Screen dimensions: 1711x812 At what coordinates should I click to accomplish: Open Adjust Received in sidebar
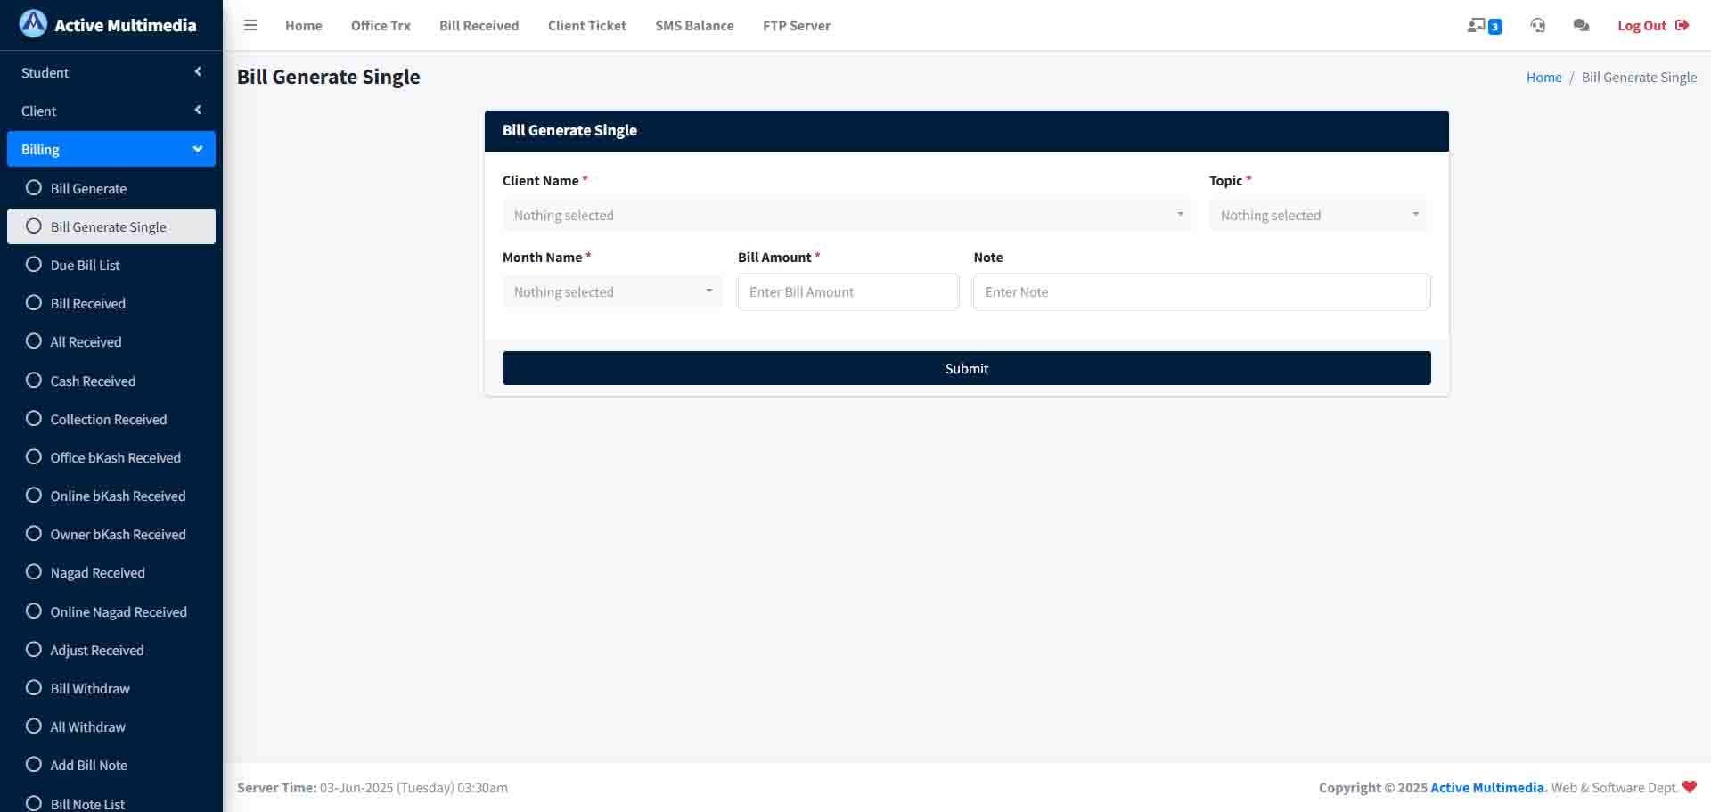click(x=111, y=650)
